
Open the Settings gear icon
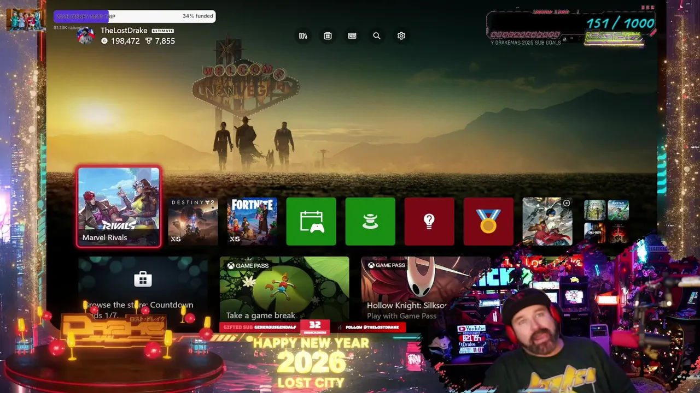[x=401, y=36]
